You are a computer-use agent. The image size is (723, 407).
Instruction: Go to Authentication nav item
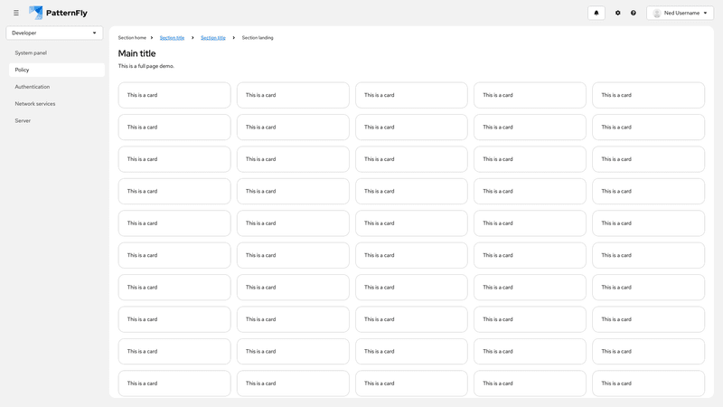click(33, 87)
